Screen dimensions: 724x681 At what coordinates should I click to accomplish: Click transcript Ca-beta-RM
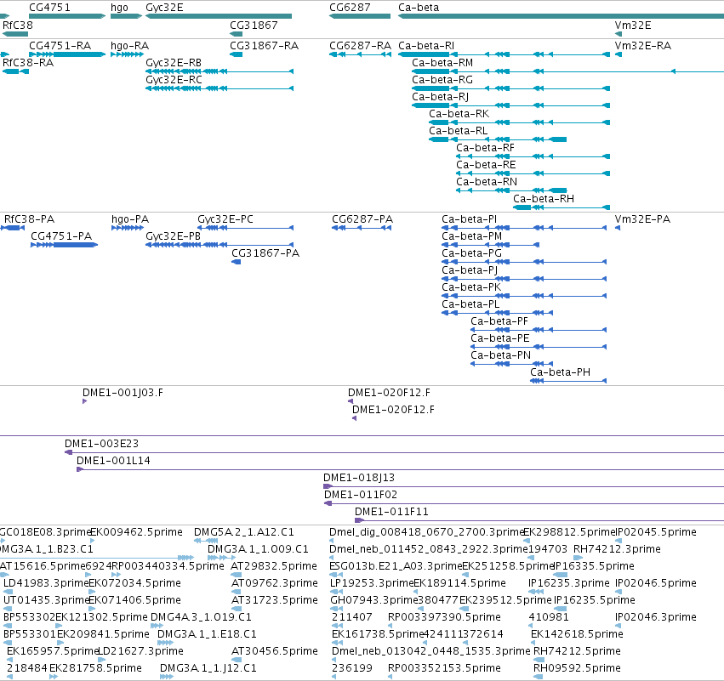(442, 63)
